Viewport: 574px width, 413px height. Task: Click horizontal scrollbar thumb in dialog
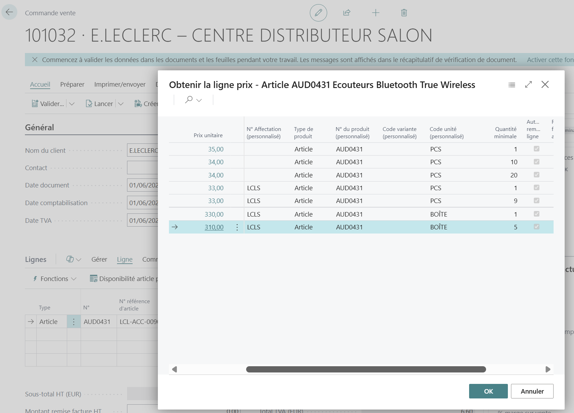point(366,369)
